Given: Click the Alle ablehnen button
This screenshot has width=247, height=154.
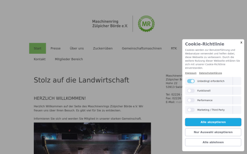Looking at the screenshot, I should click(x=213, y=142).
